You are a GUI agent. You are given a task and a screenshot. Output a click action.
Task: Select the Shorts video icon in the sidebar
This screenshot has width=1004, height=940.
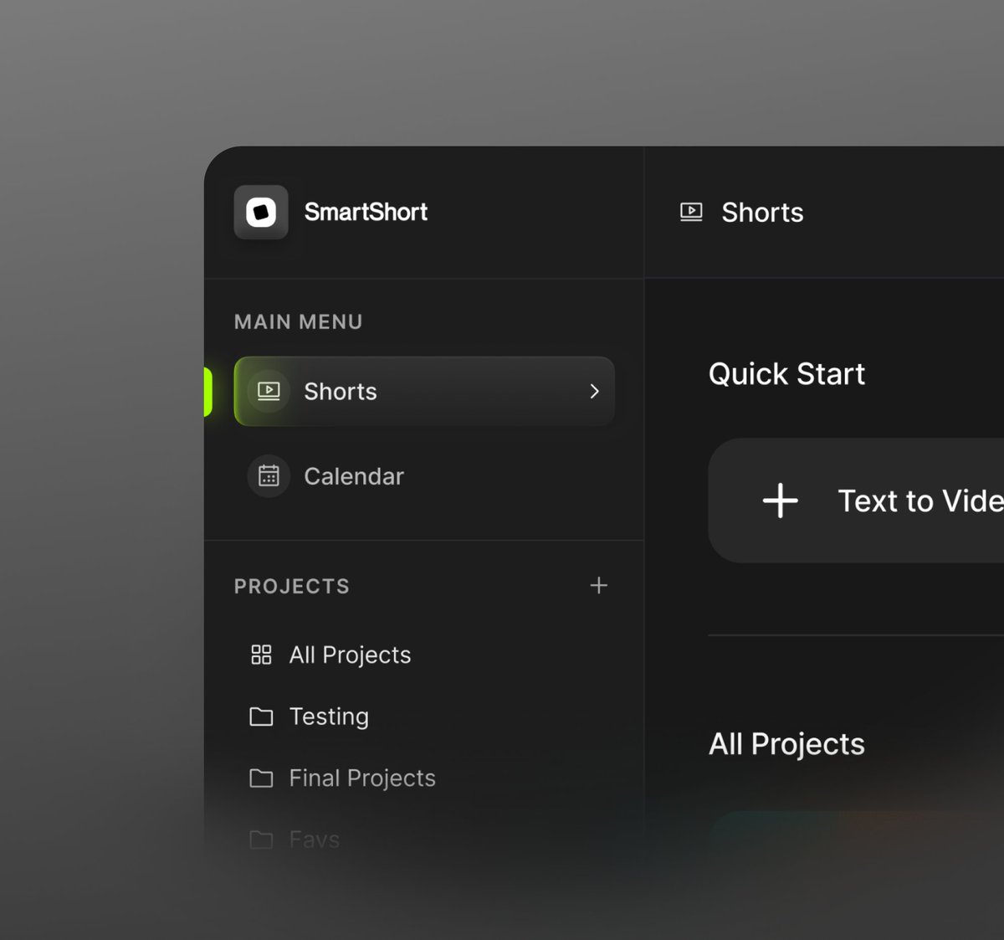pos(268,391)
